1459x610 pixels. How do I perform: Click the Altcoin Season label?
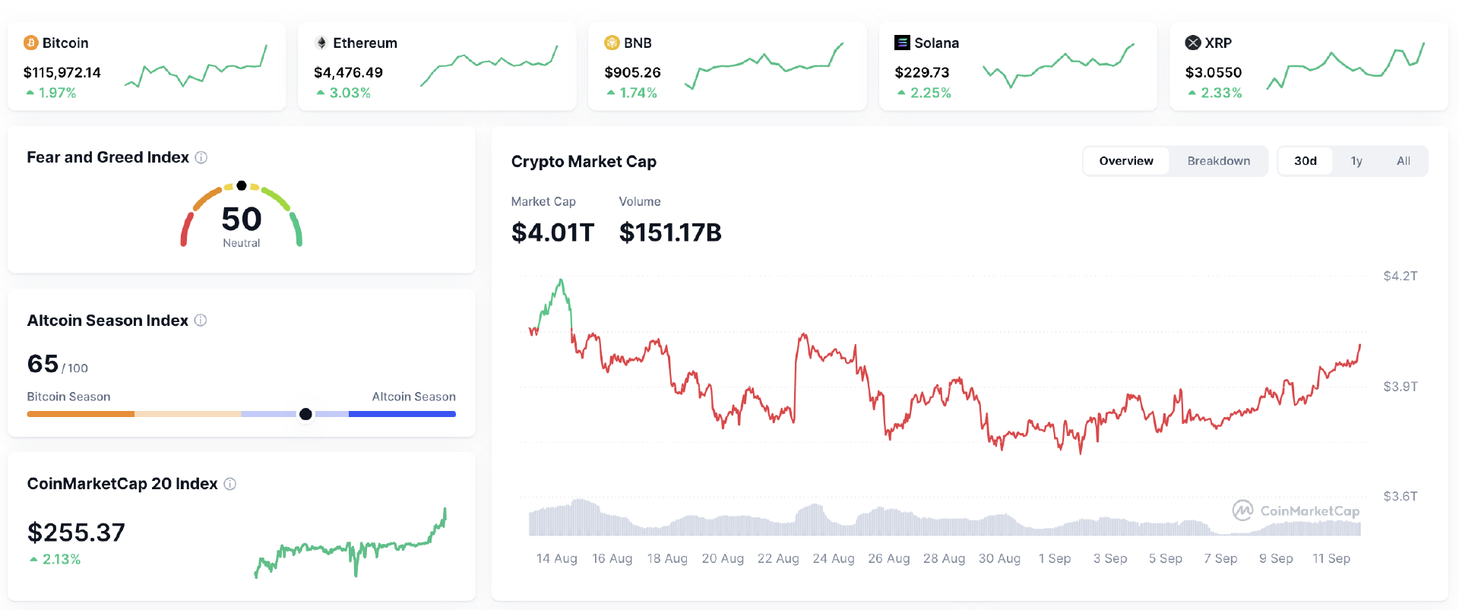click(x=414, y=397)
